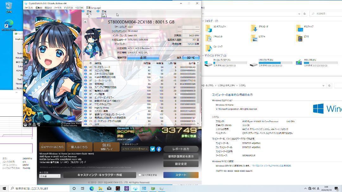
Task: Open the デスクトップ folder icon
Action: pyautogui.click(x=300, y=28)
